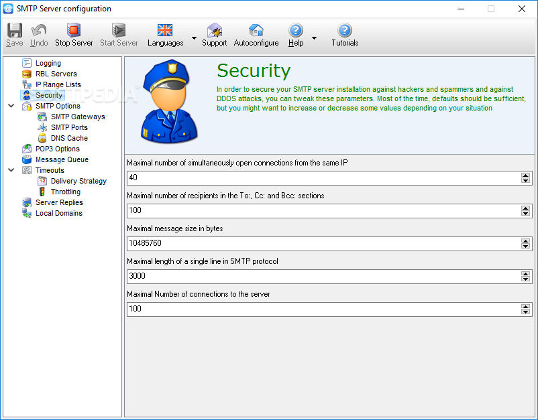The height and width of the screenshot is (420, 538).
Task: Click the Autoconfigure label
Action: 256,43
